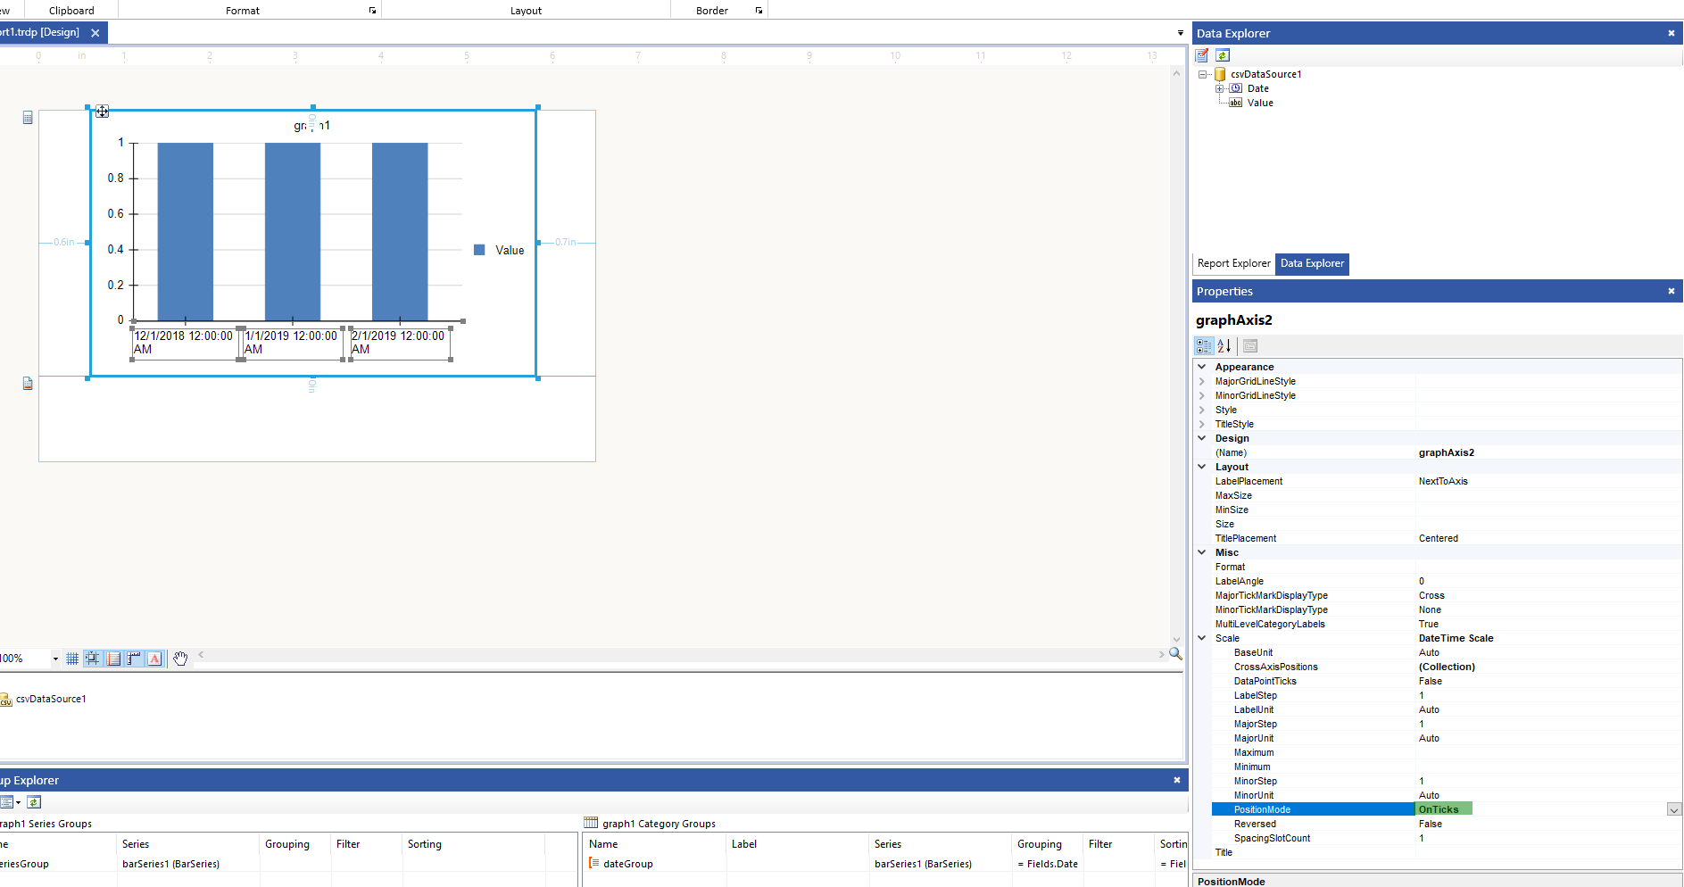Toggle snap to grid in designer
Viewport: 1684px width, 887px height.
pyautogui.click(x=93, y=659)
